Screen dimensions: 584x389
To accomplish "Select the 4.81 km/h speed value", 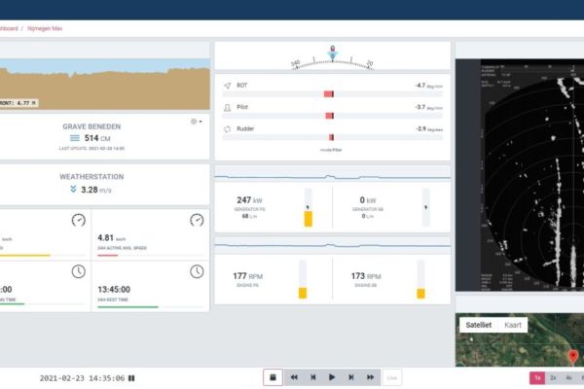I will click(x=111, y=238).
